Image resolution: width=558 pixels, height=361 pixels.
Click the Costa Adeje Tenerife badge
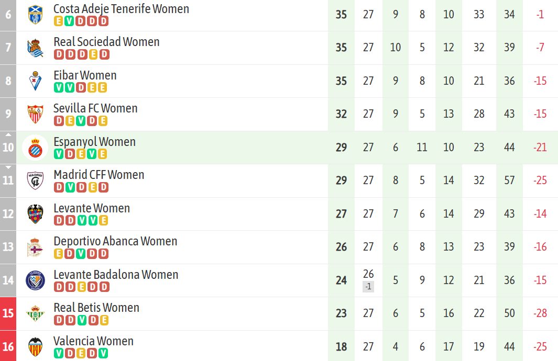[35, 14]
